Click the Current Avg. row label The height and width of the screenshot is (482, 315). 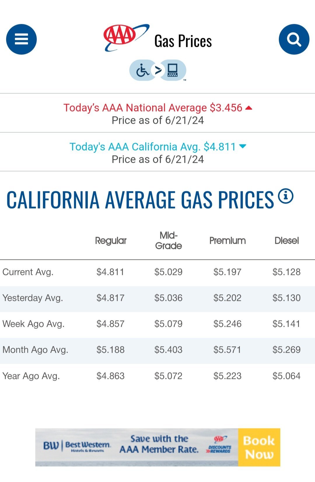pos(28,272)
